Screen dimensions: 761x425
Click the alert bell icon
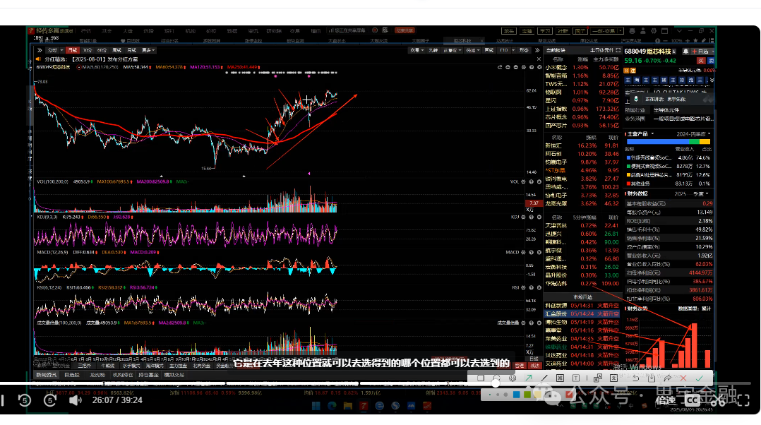tap(685, 51)
